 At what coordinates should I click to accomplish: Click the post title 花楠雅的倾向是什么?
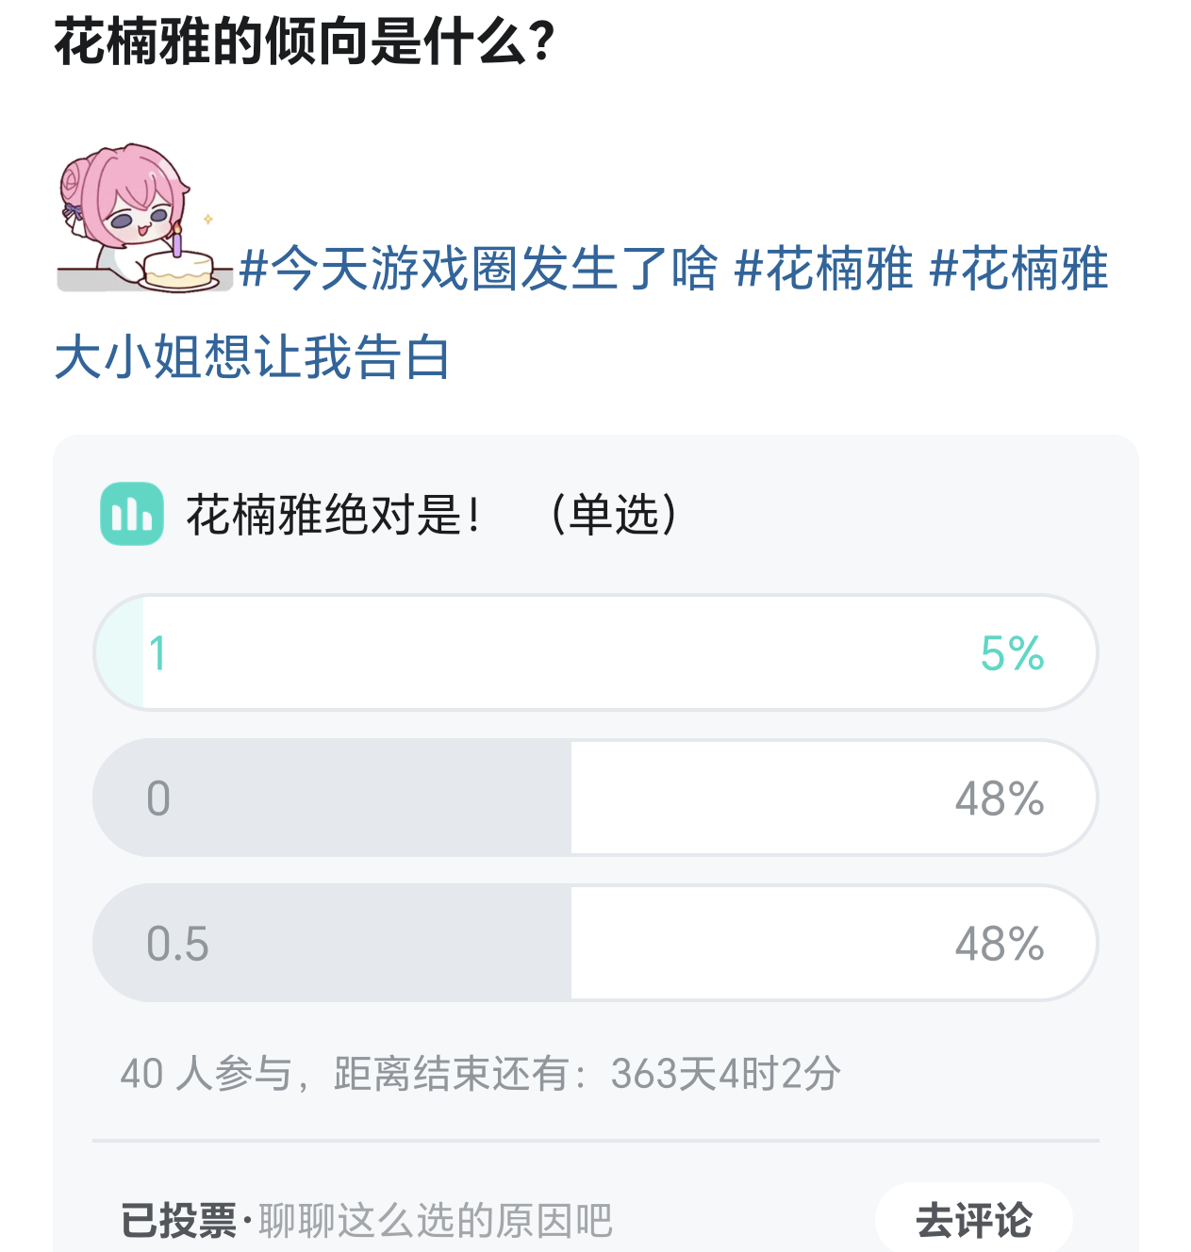tap(305, 43)
